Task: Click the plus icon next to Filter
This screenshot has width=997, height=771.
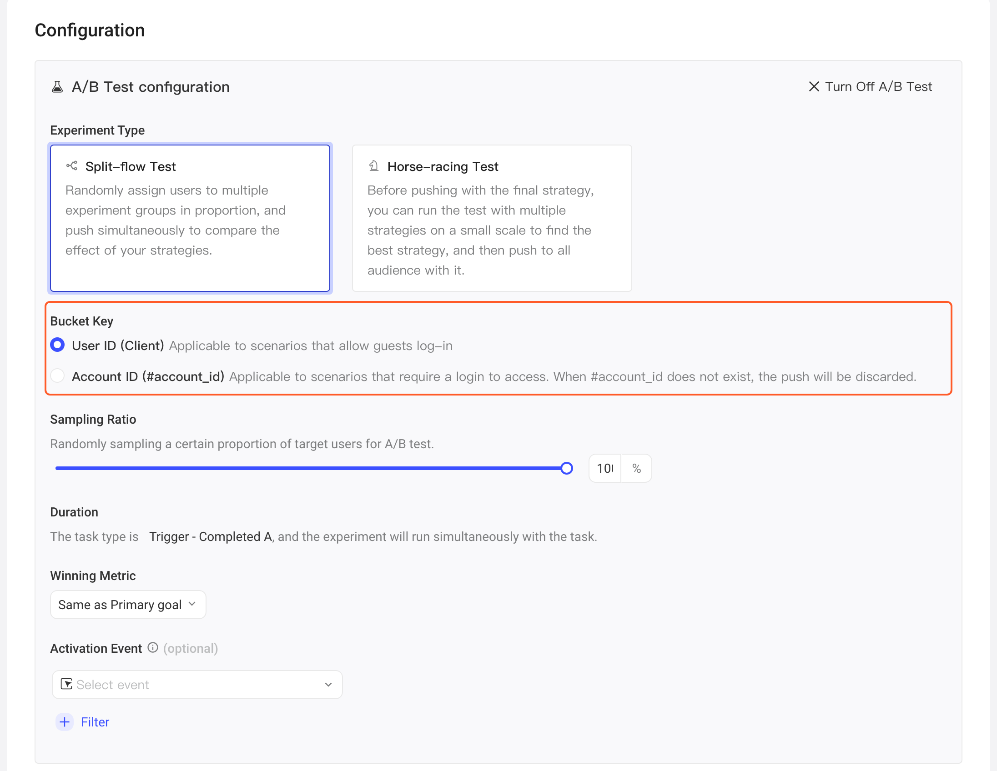Action: pos(65,722)
